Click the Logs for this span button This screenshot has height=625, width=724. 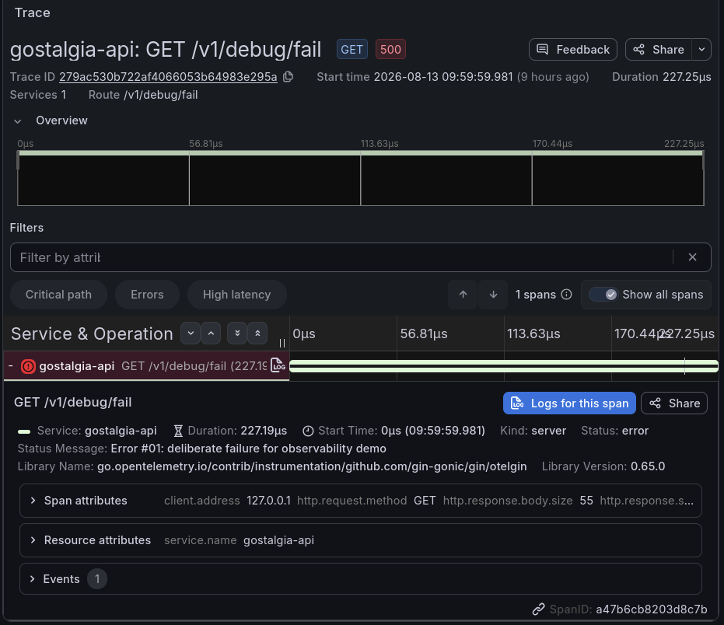click(x=569, y=403)
